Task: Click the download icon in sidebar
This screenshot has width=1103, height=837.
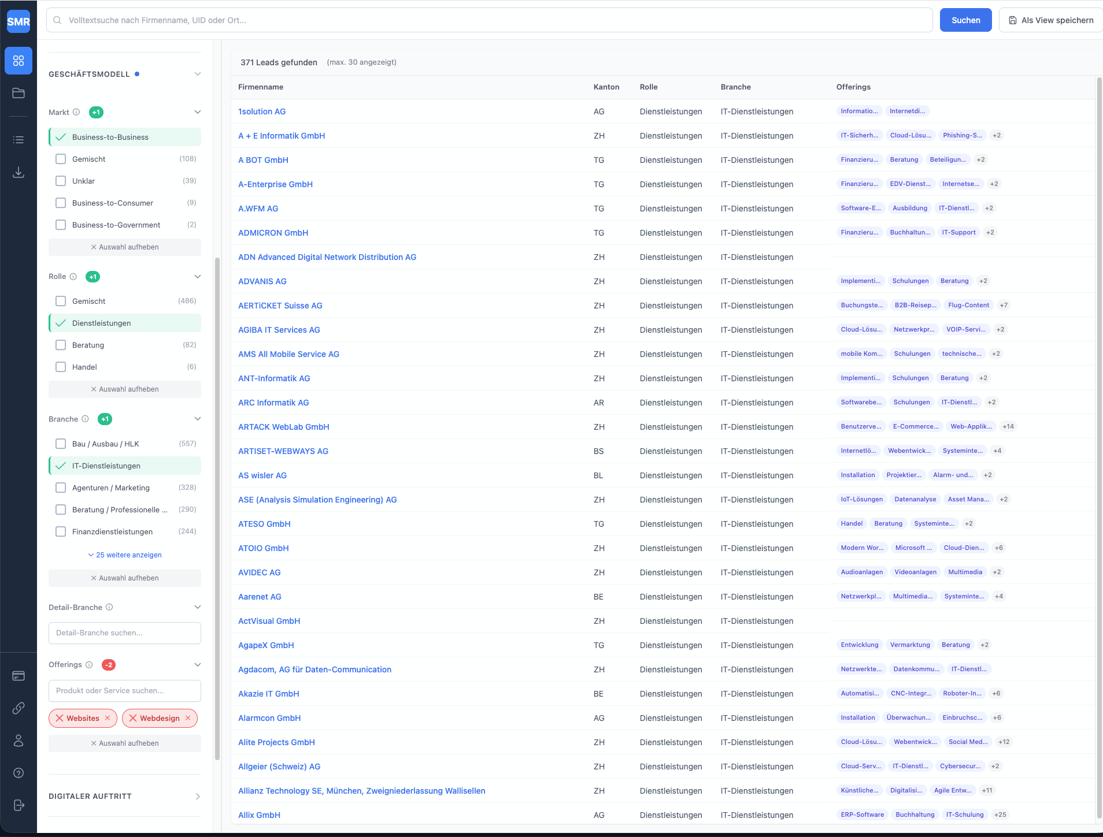Action: click(18, 172)
